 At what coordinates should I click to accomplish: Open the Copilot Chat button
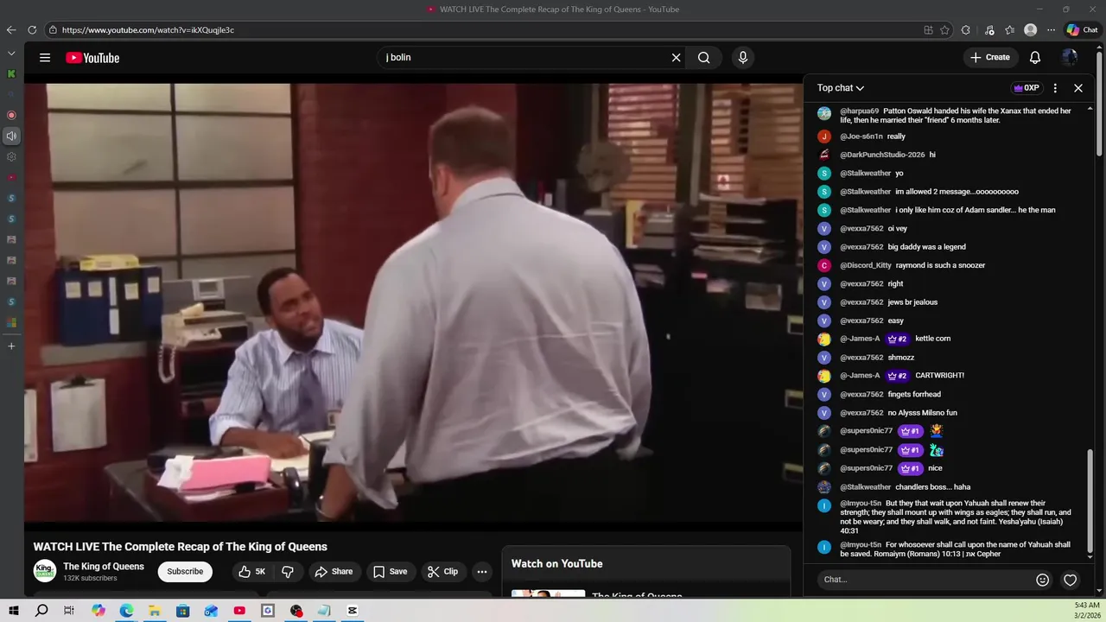(x=1083, y=29)
